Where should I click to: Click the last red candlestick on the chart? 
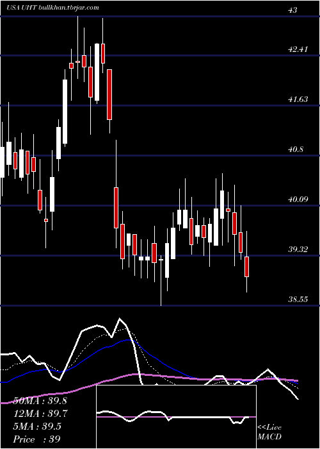coord(246,267)
